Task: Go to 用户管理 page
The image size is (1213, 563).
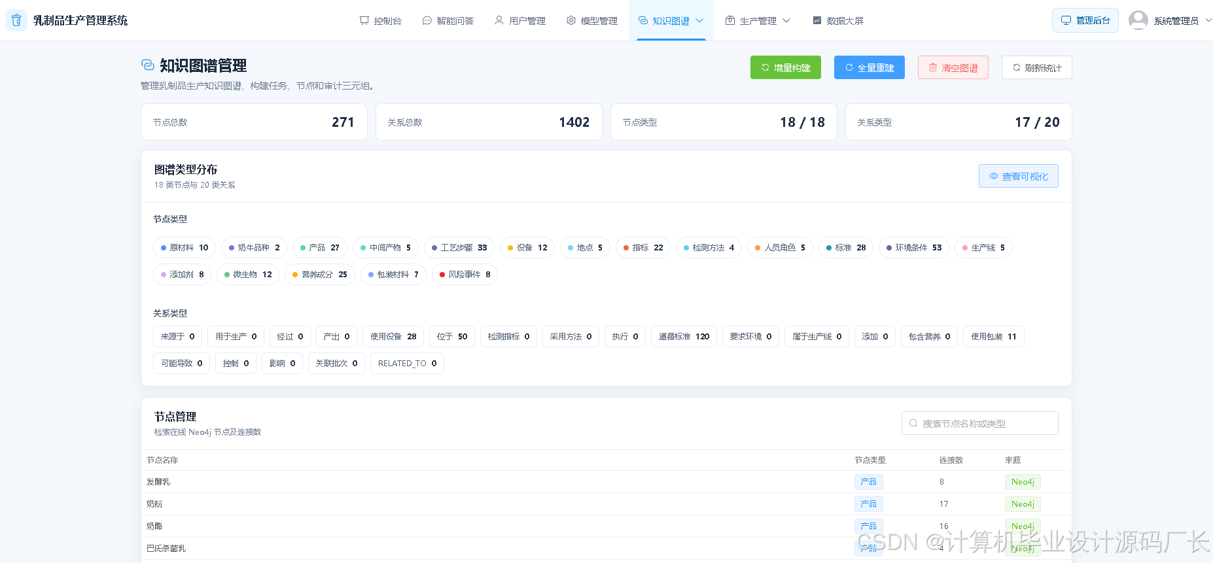Action: coord(520,20)
